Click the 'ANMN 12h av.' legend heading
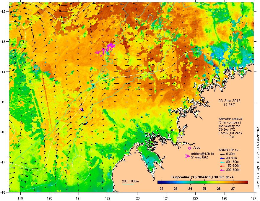This screenshot has width=260, height=201. click(x=229, y=150)
